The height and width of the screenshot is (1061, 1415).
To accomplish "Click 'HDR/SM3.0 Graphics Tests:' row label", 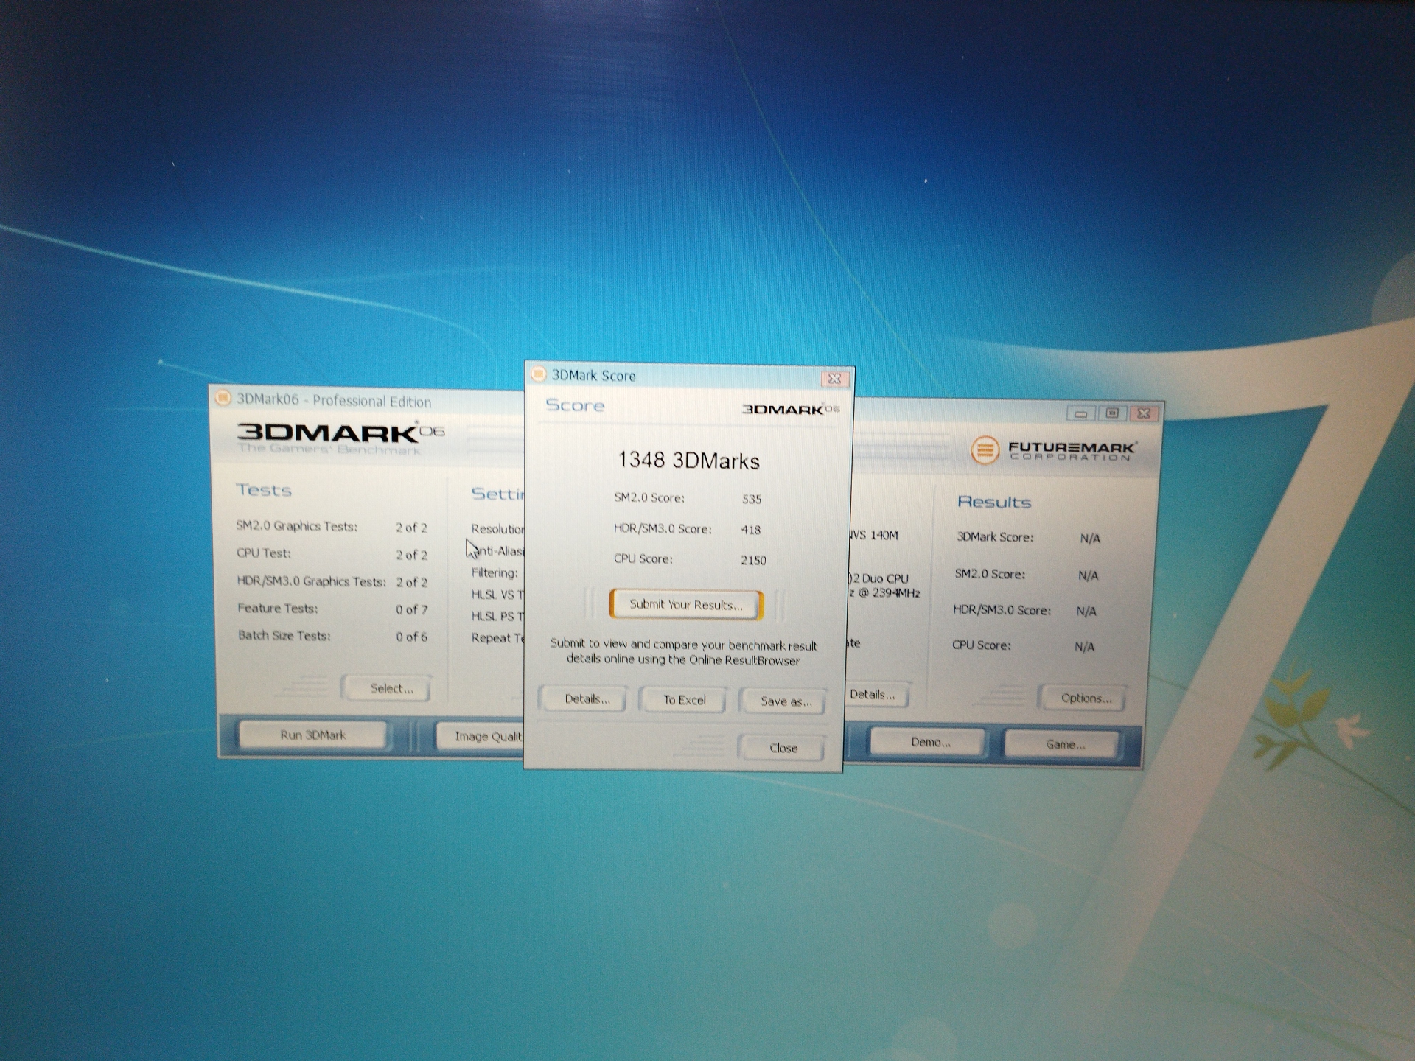I will click(311, 581).
